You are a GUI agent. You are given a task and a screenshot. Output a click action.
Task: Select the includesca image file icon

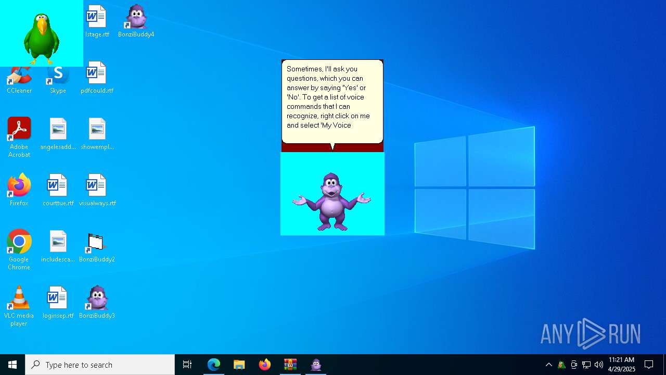(x=58, y=246)
